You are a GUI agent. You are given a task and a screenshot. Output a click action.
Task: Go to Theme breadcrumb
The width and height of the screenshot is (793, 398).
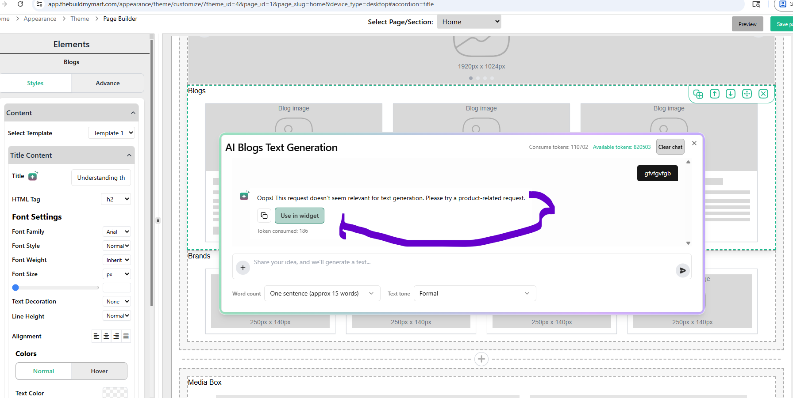80,19
